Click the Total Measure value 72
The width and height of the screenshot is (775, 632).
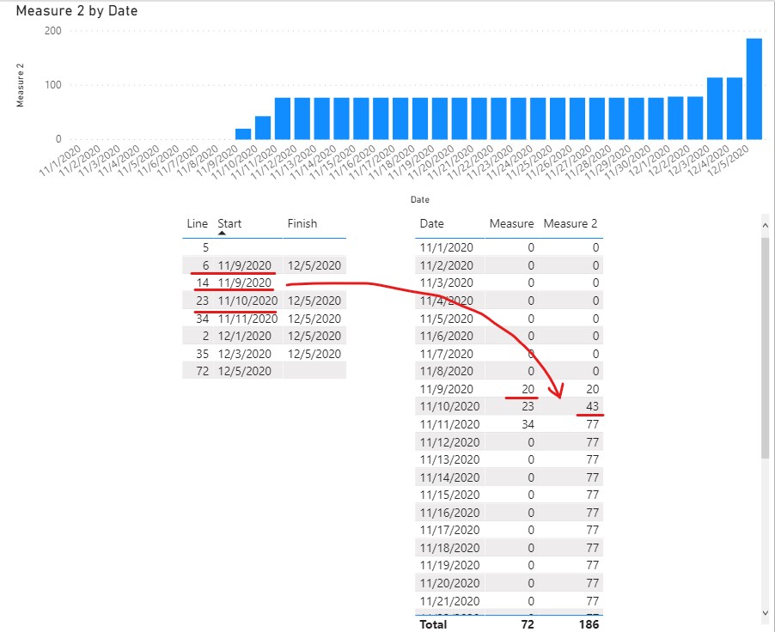click(528, 624)
